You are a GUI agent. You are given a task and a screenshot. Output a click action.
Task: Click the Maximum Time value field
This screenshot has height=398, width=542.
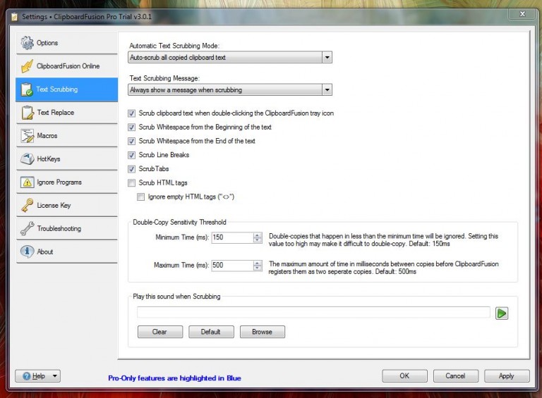click(232, 266)
